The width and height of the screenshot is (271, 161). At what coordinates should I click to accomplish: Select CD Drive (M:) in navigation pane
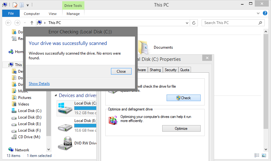click(x=29, y=137)
